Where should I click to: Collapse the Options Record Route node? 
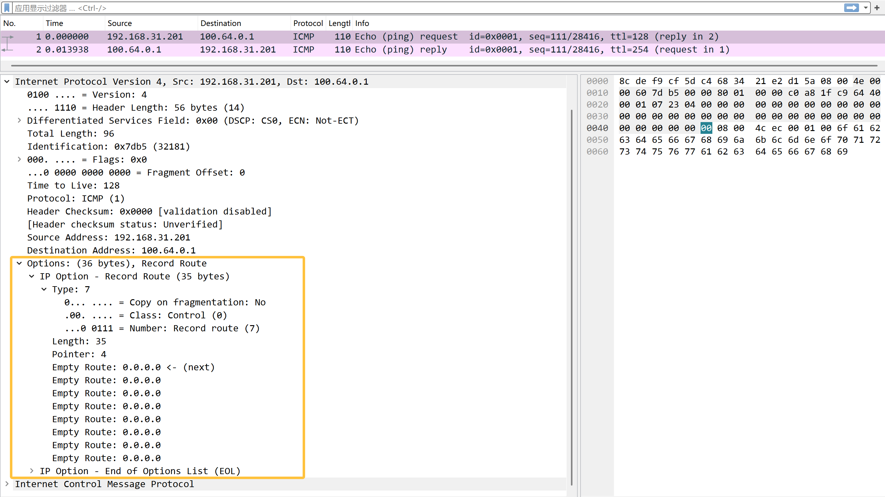tap(19, 263)
